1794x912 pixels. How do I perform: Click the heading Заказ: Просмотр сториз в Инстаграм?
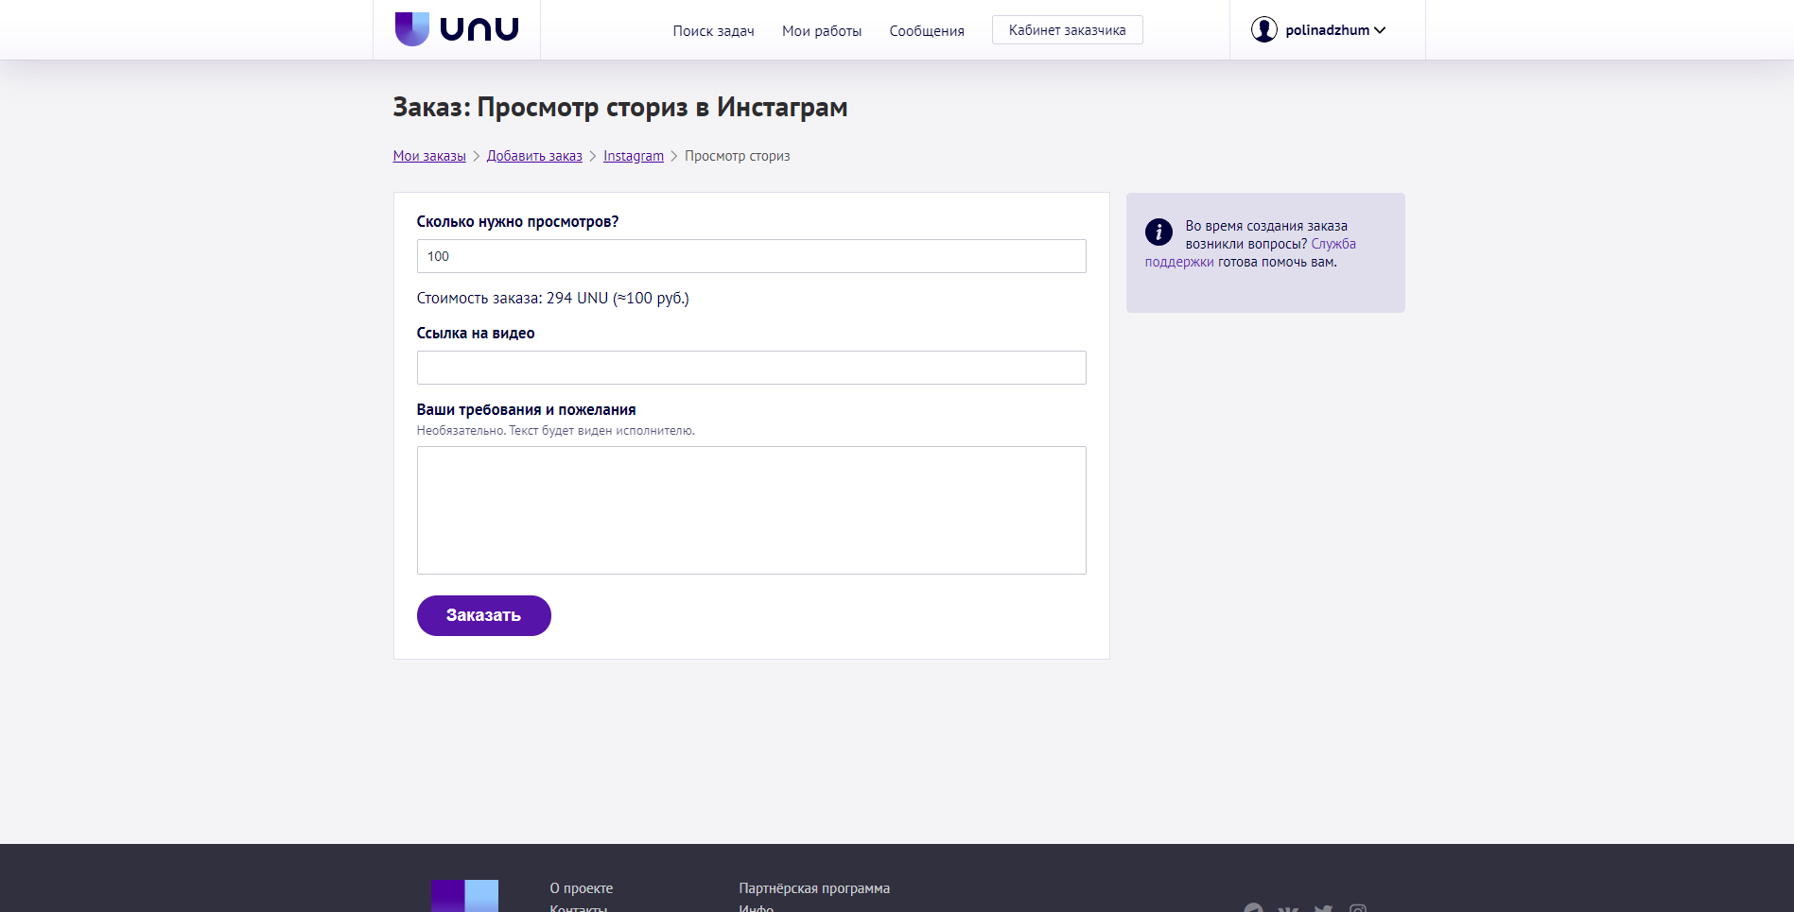(619, 107)
